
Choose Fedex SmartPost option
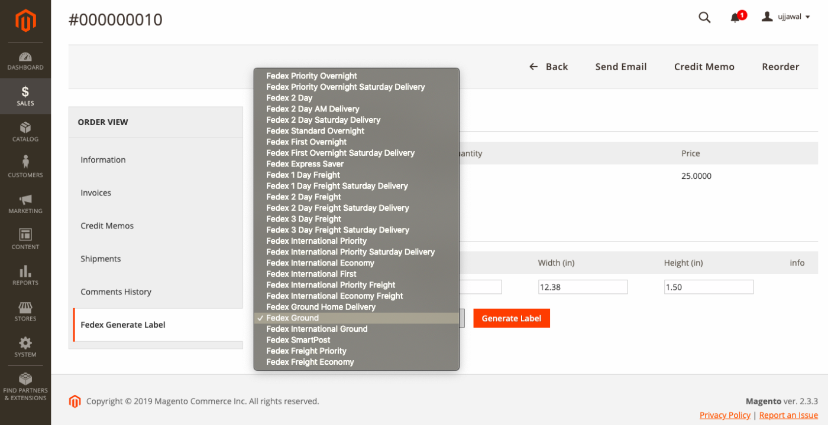(357, 340)
